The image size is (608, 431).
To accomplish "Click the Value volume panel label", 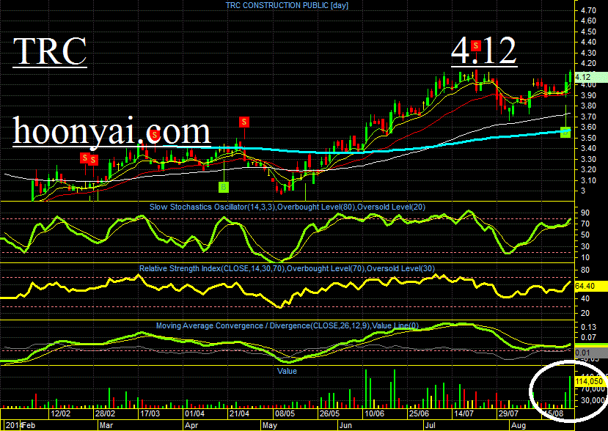I will [287, 371].
